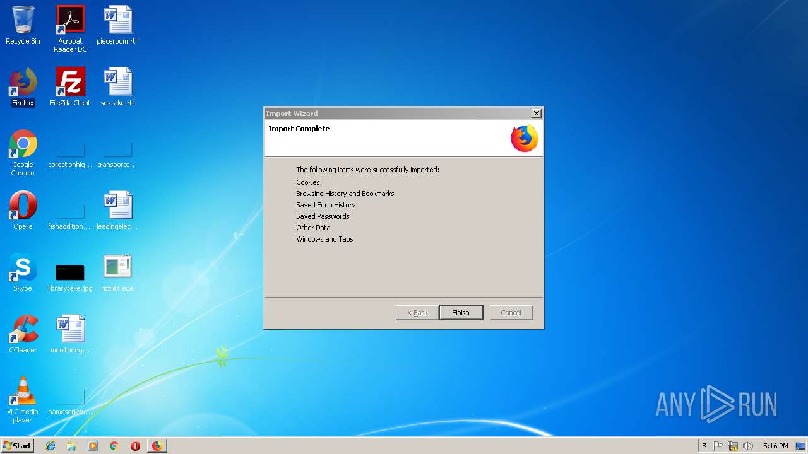This screenshot has width=808, height=454.
Task: Select the FileZilla Client desktop shortcut
Action: pyautogui.click(x=70, y=88)
